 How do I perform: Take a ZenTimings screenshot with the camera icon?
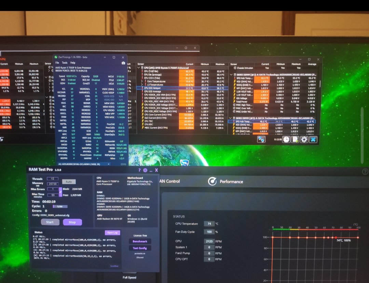point(123,63)
